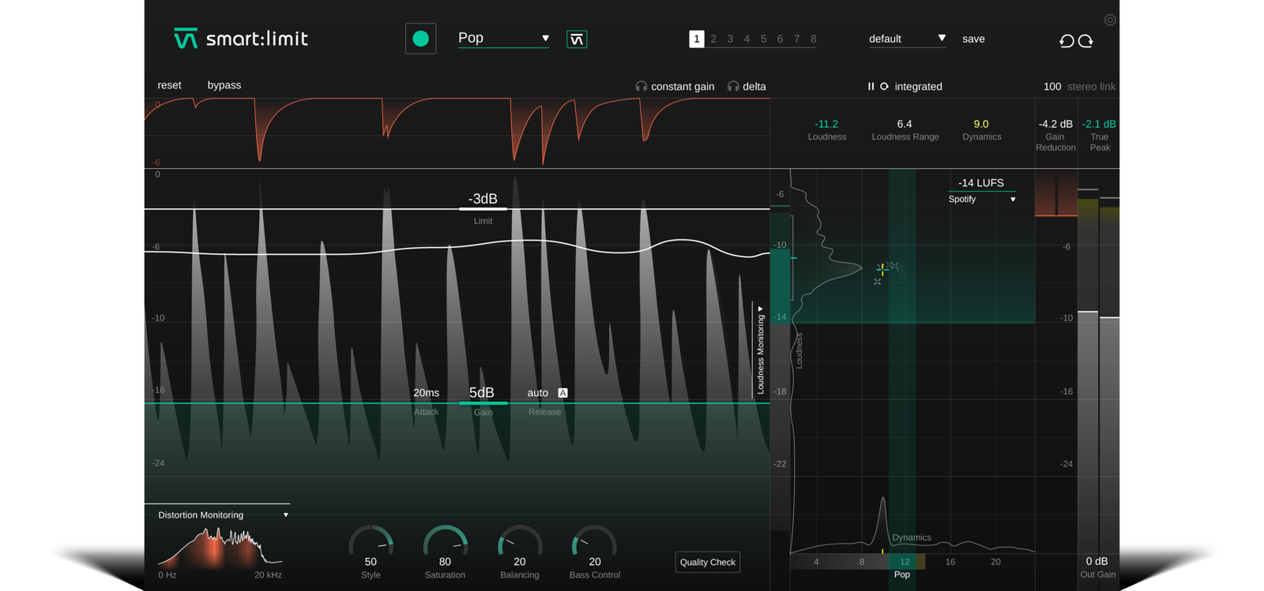Image resolution: width=1264 pixels, height=591 pixels.
Task: Click the headphone icon next to delta
Action: (x=733, y=87)
